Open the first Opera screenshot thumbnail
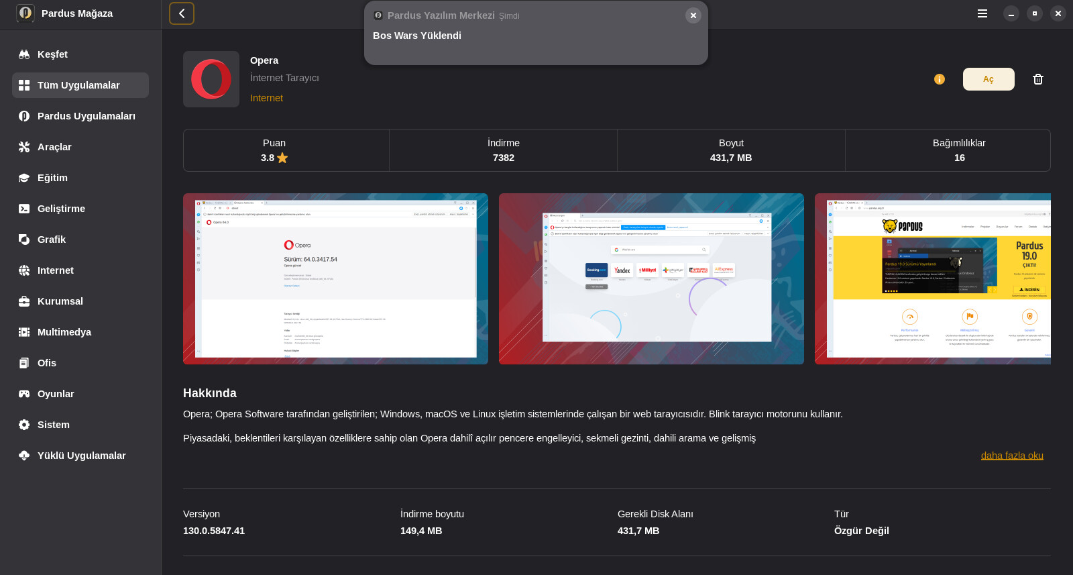The width and height of the screenshot is (1073, 575). [335, 278]
